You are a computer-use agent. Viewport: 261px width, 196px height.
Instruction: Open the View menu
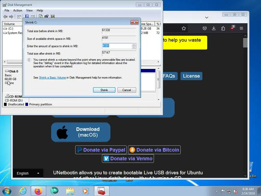point(29,10)
